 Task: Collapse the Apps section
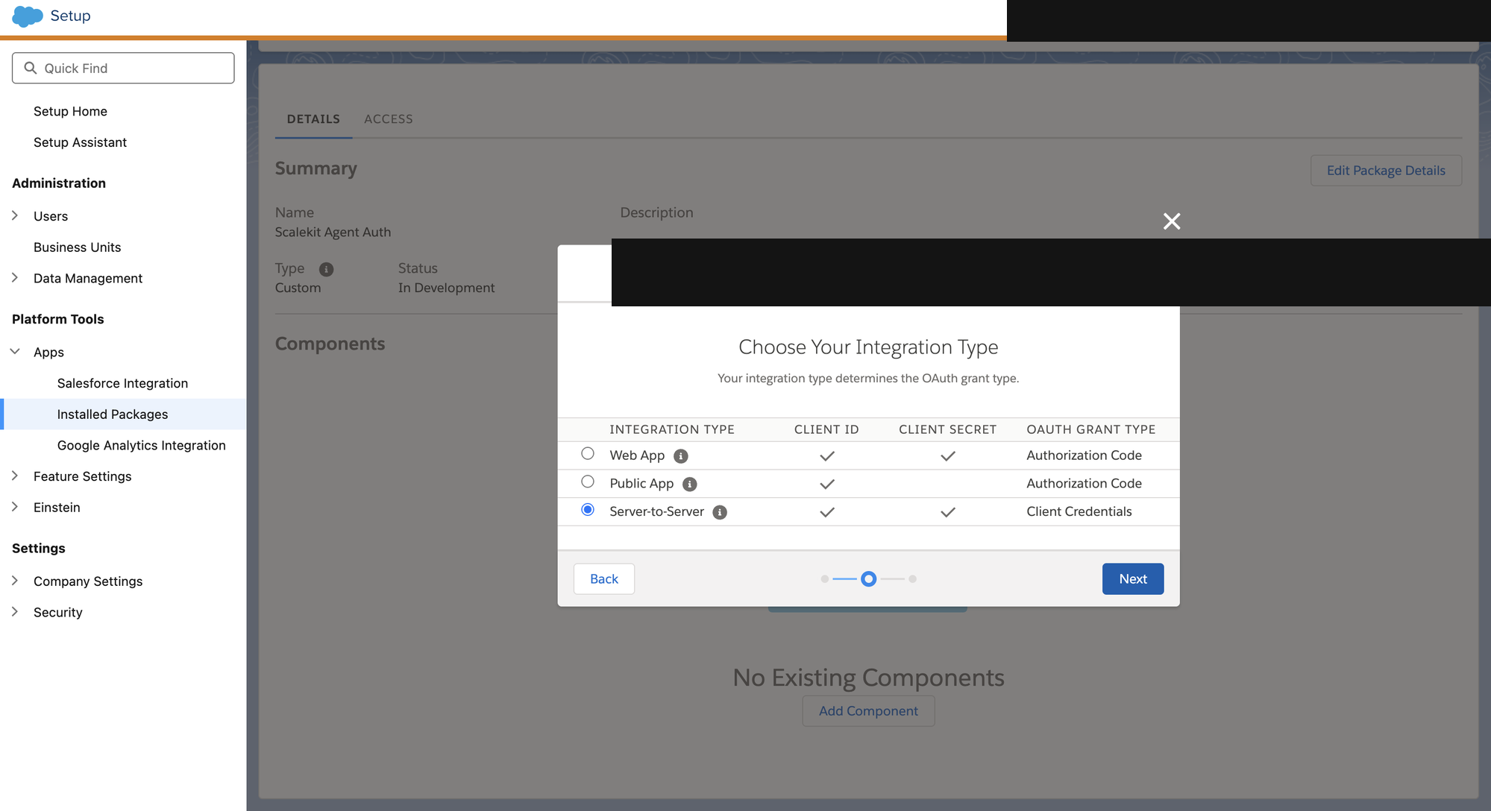(x=15, y=351)
